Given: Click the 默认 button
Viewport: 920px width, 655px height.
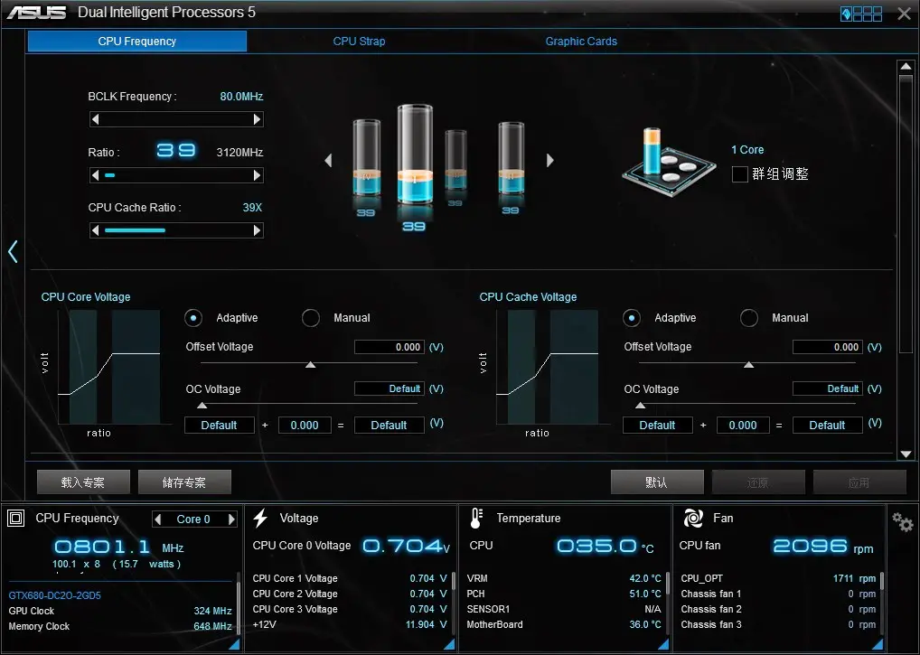Looking at the screenshot, I should tap(657, 482).
